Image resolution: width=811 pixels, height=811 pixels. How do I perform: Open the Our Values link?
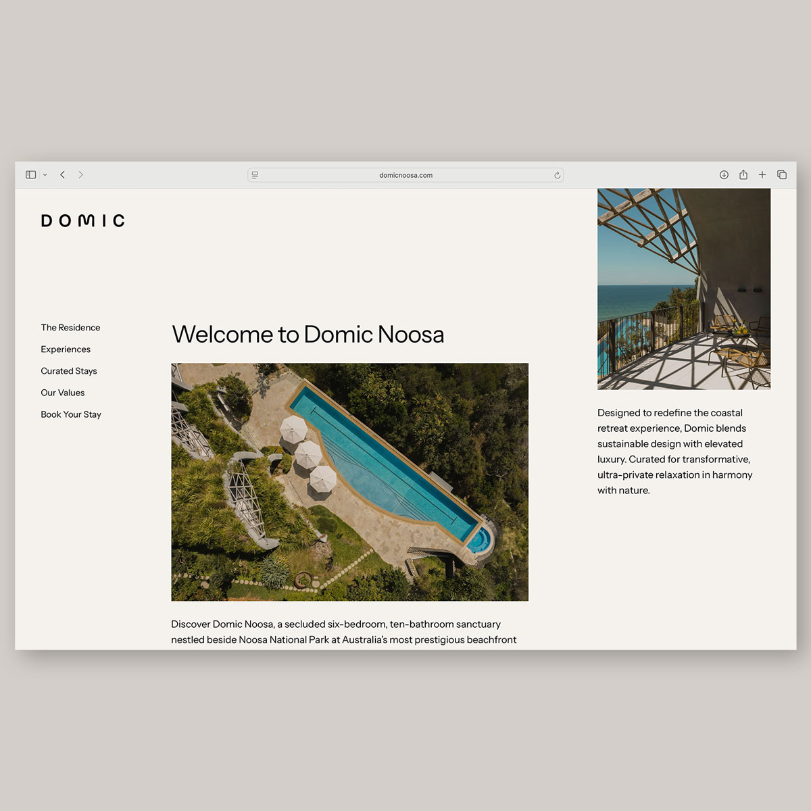(x=63, y=393)
